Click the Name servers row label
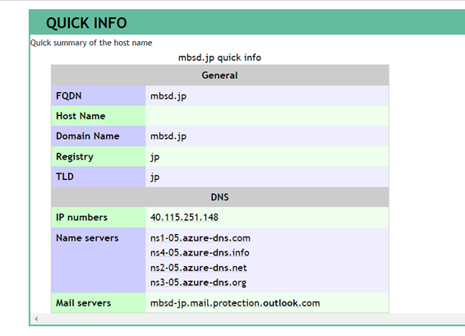This screenshot has width=465, height=336. point(87,238)
